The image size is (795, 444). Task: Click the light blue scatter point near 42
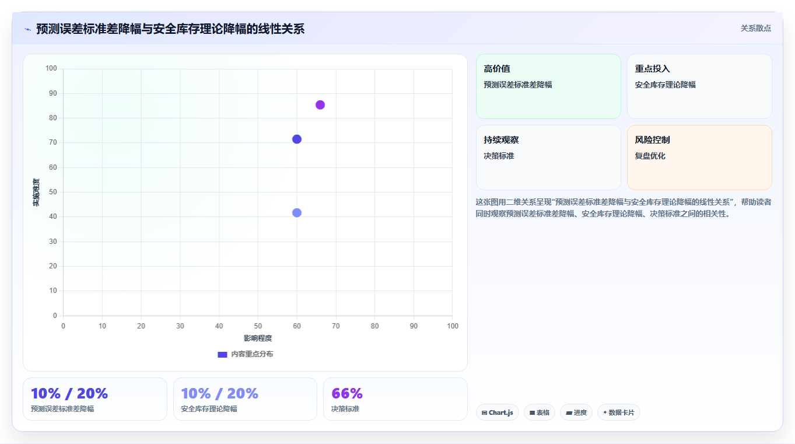297,213
